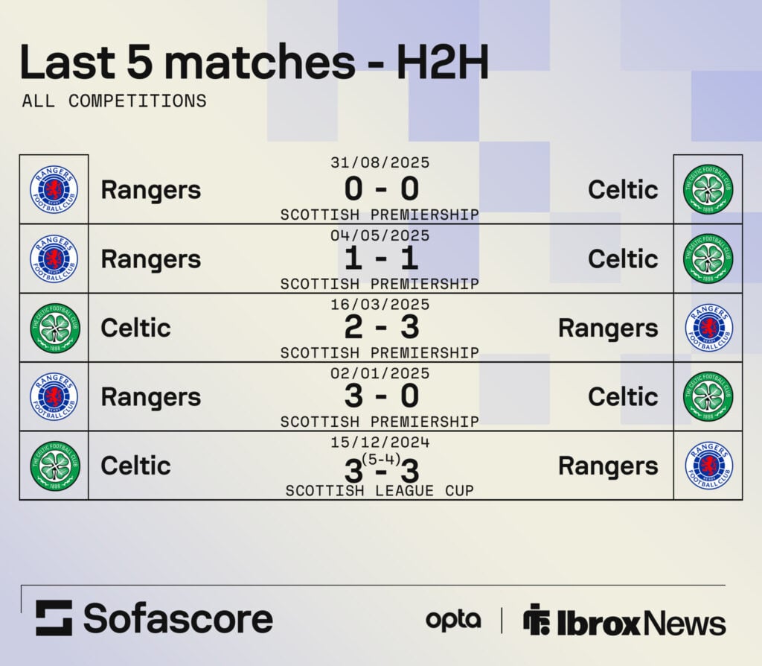Click Celtic crest in the 02/01/2025 match row
Image resolution: width=762 pixels, height=666 pixels.
point(708,396)
